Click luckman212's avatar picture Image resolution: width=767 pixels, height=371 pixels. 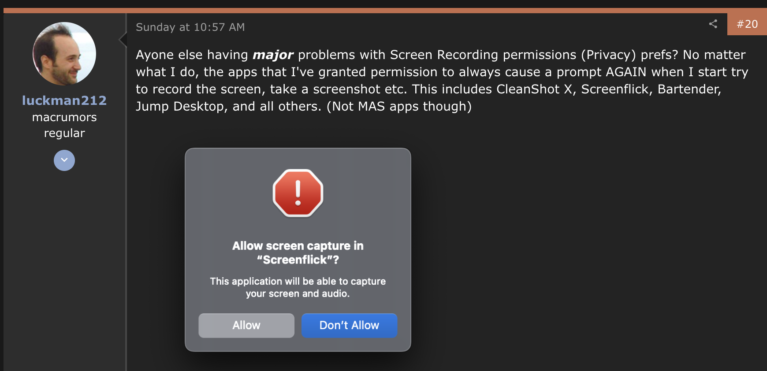[64, 54]
